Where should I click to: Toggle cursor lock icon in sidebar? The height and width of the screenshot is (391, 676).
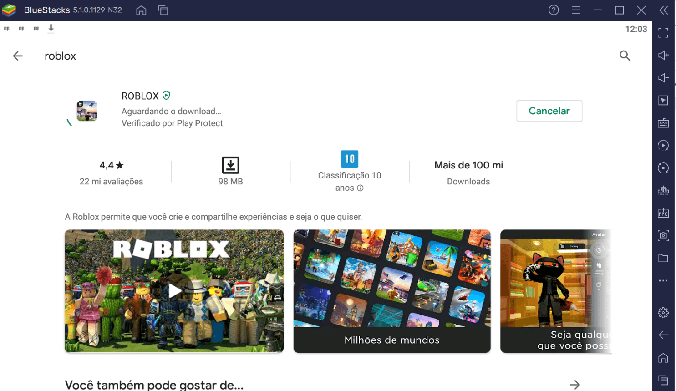point(663,100)
